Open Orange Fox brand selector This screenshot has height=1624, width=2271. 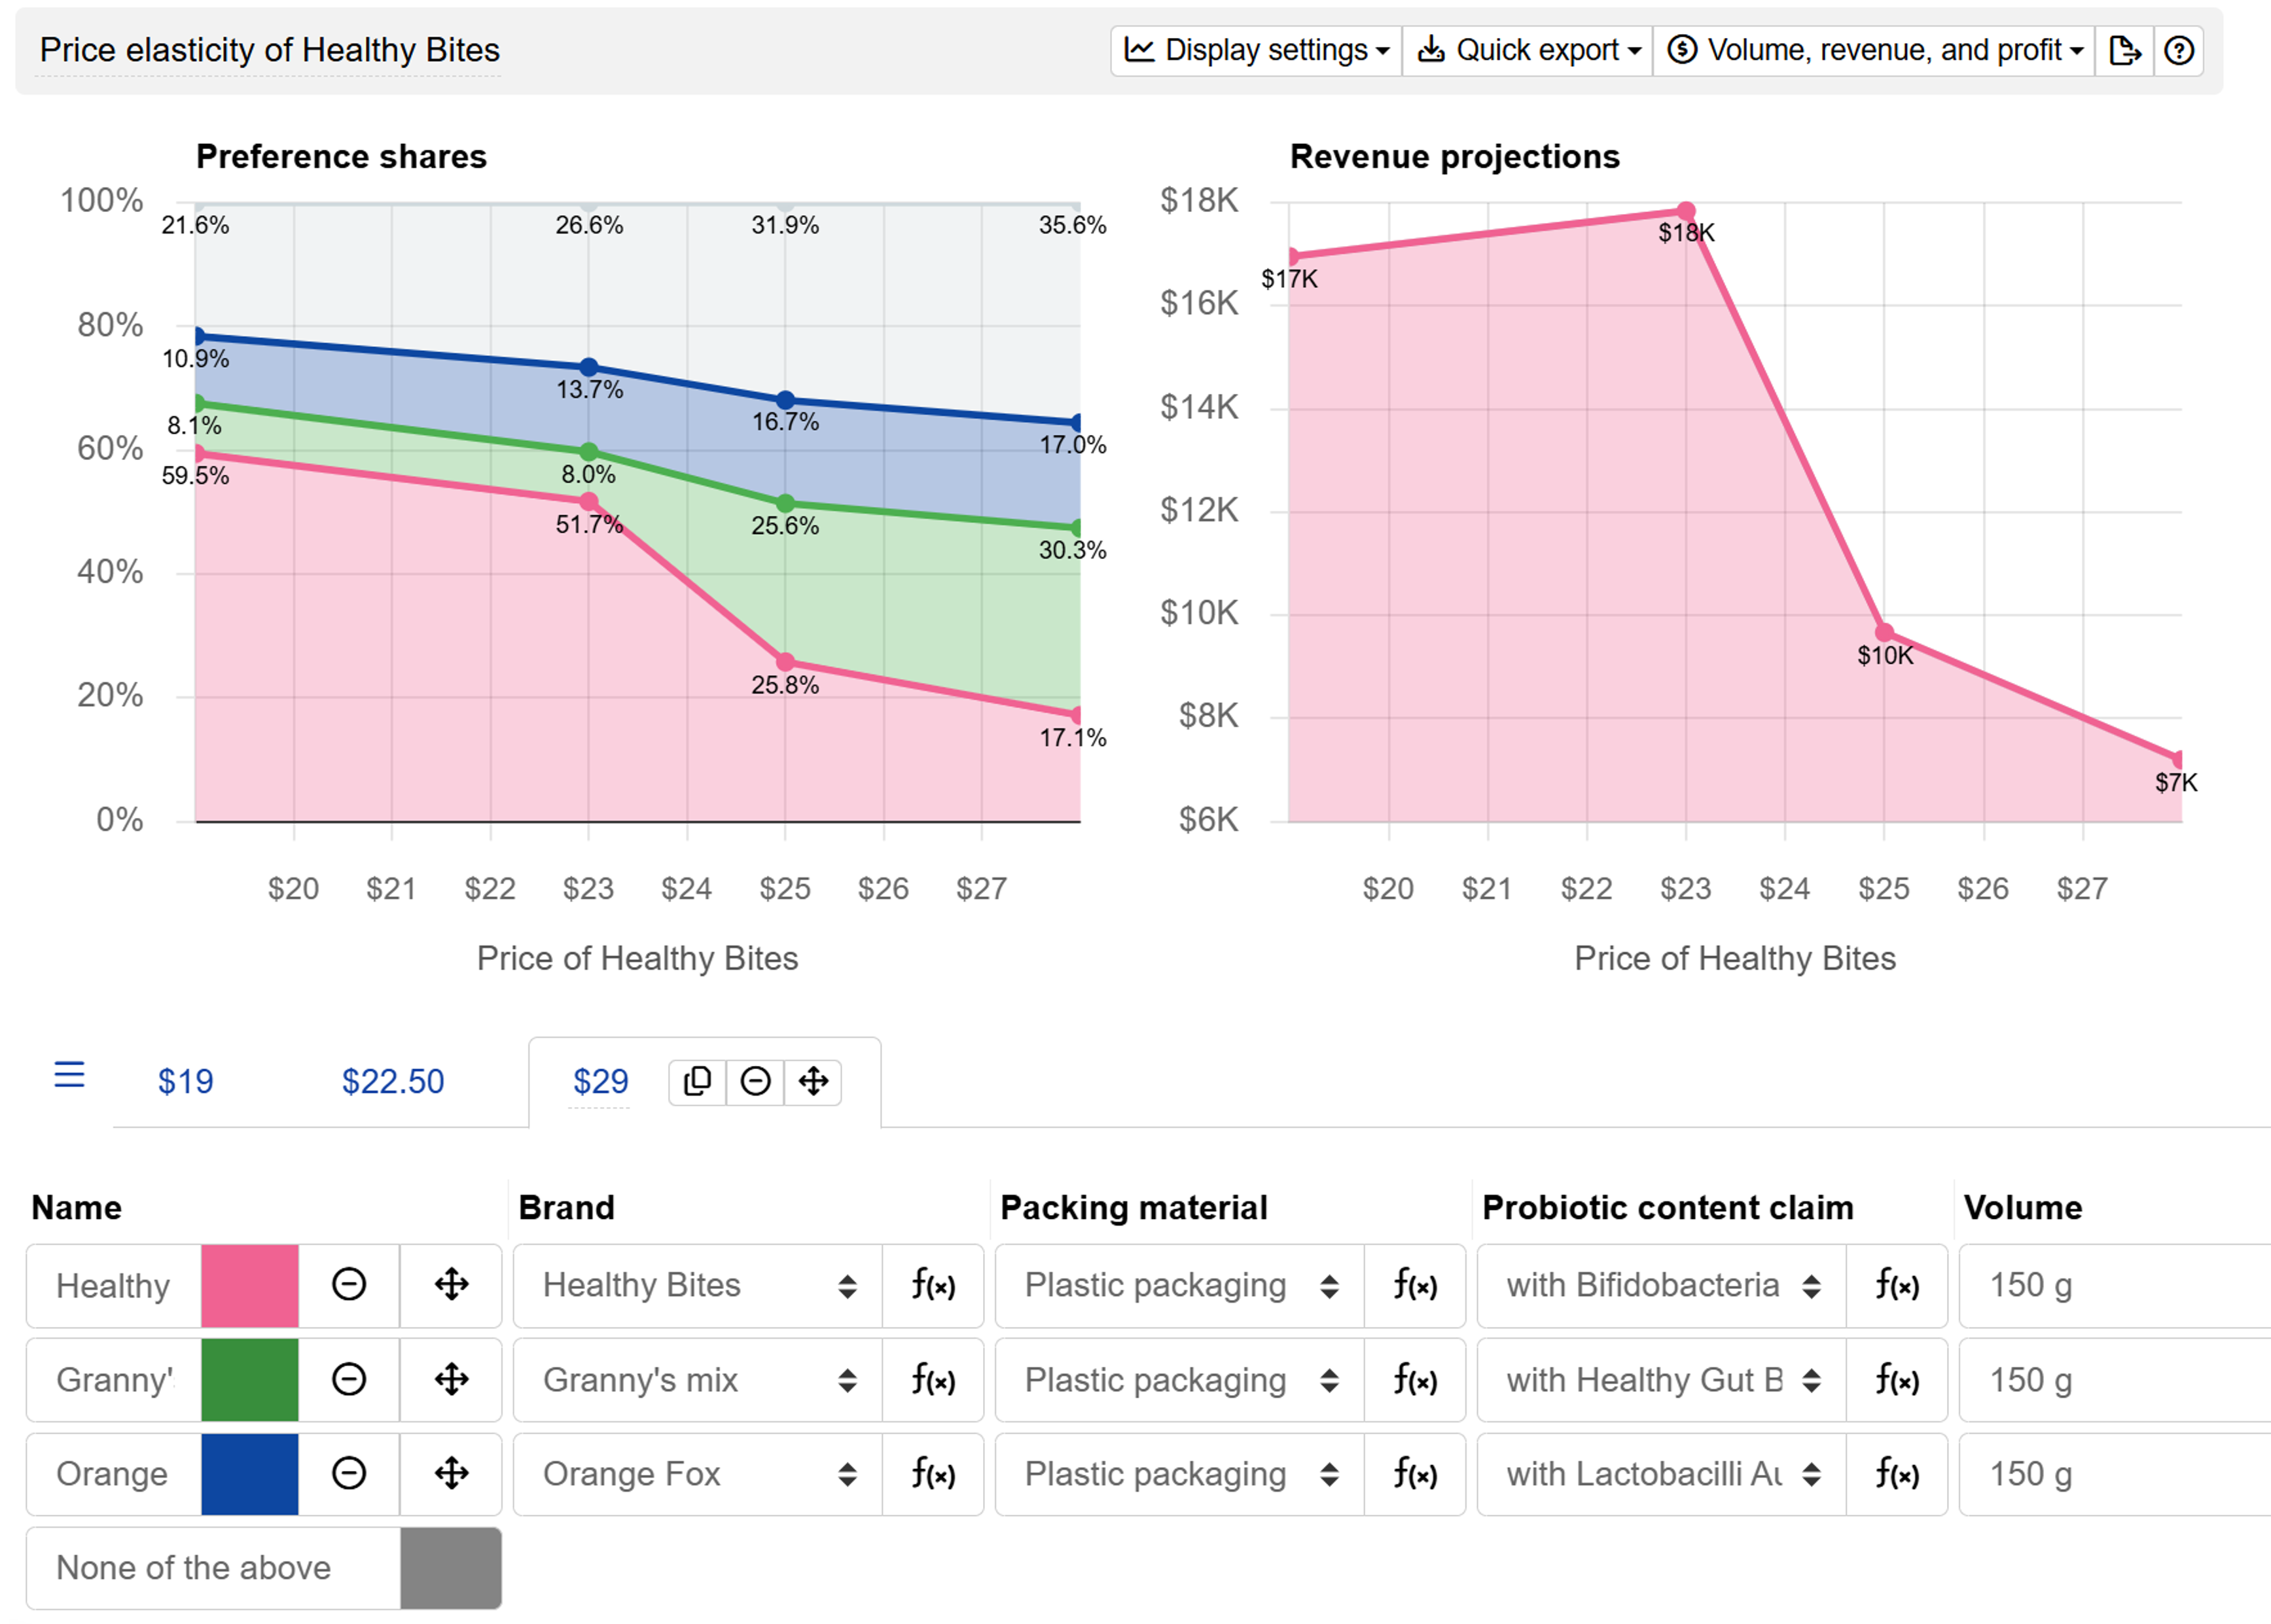coord(698,1474)
